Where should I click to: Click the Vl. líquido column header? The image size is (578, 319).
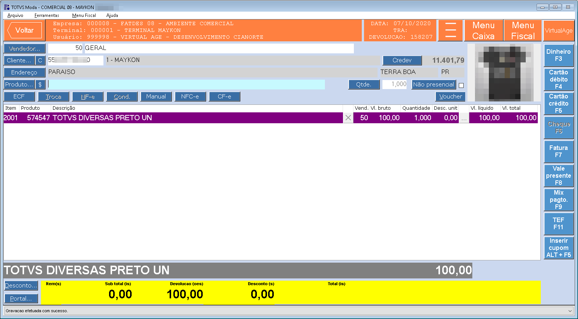point(485,108)
